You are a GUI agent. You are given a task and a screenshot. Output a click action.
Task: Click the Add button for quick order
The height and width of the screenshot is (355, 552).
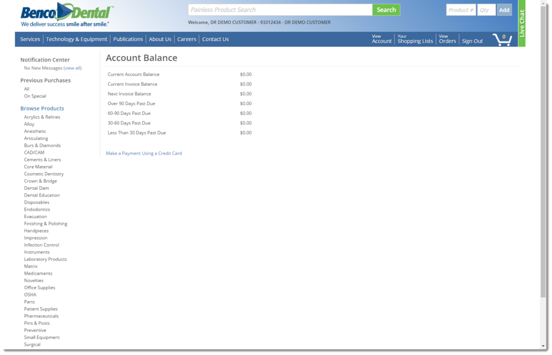click(504, 10)
